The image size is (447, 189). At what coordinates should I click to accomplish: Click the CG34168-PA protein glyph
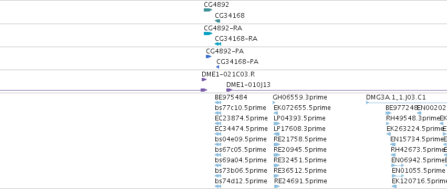tap(218, 67)
